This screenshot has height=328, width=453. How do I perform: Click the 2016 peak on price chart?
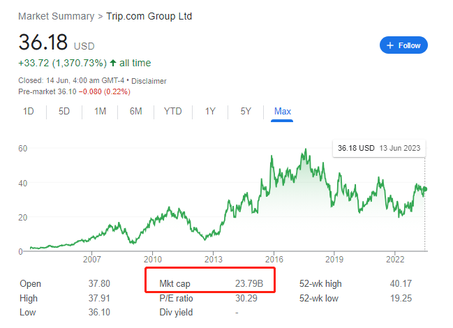tap(272, 156)
